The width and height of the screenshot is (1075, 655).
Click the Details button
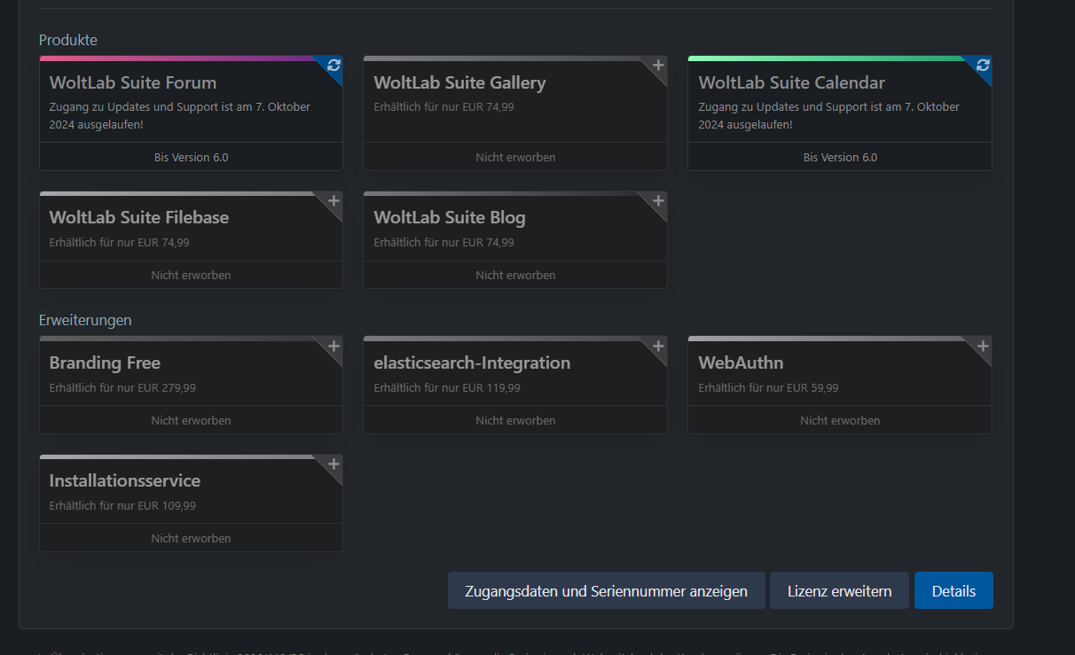[x=953, y=591]
